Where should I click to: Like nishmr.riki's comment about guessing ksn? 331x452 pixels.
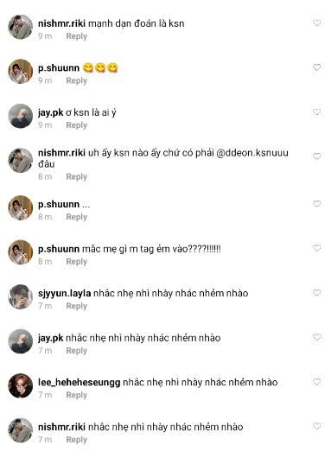[317, 22]
